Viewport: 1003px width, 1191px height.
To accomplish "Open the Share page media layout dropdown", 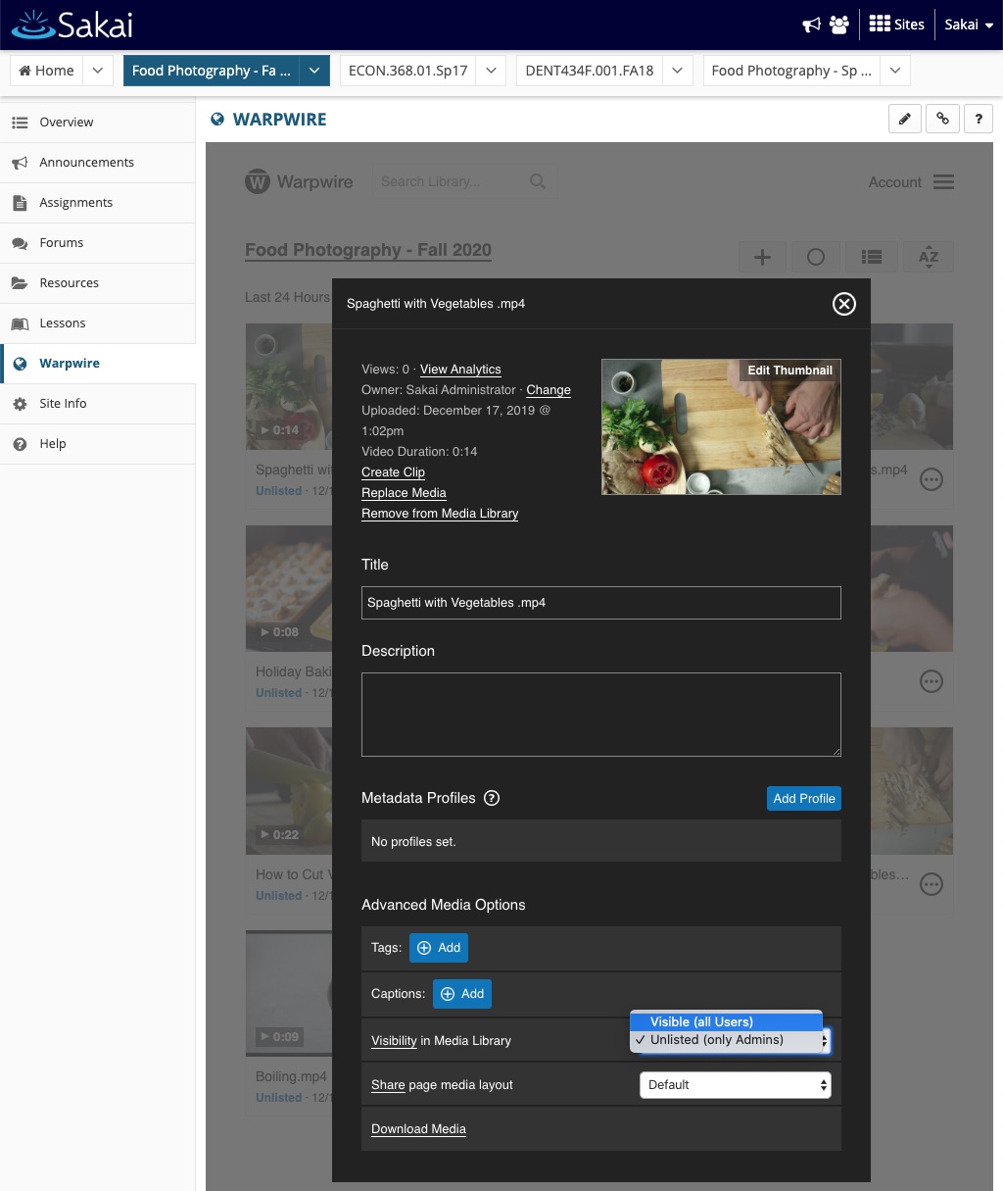I will click(735, 1085).
